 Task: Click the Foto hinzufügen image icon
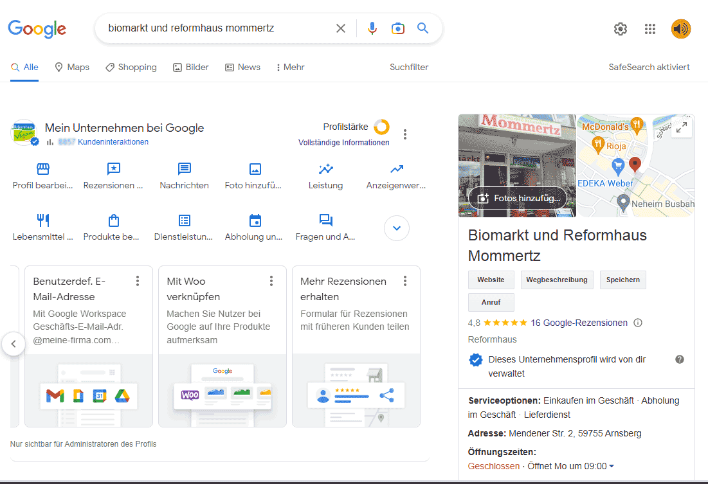[255, 169]
